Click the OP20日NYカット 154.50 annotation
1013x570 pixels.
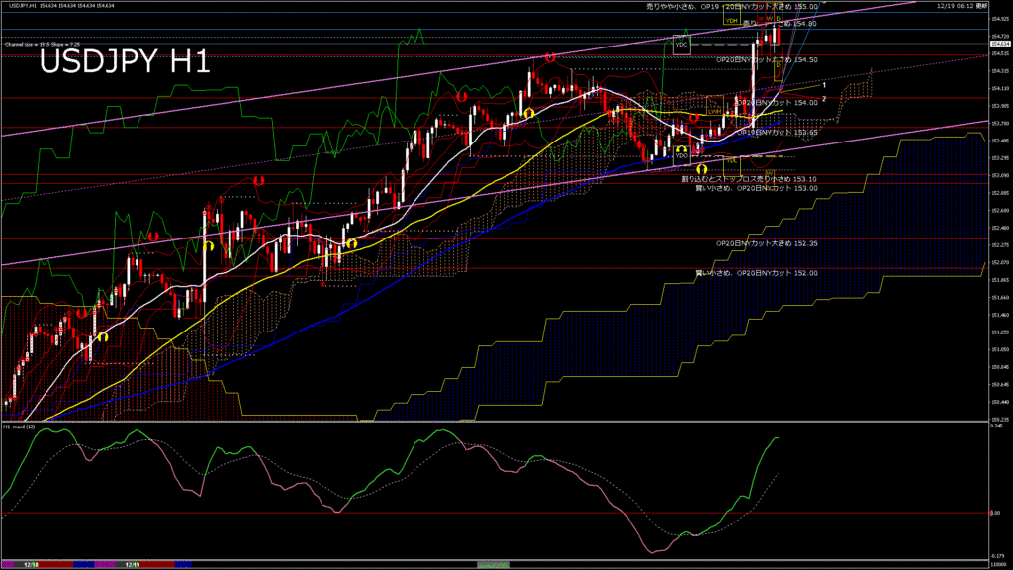tap(767, 59)
